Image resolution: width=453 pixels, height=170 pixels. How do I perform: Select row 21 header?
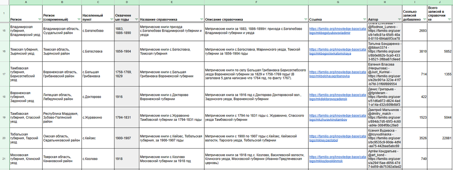click(x=5, y=159)
